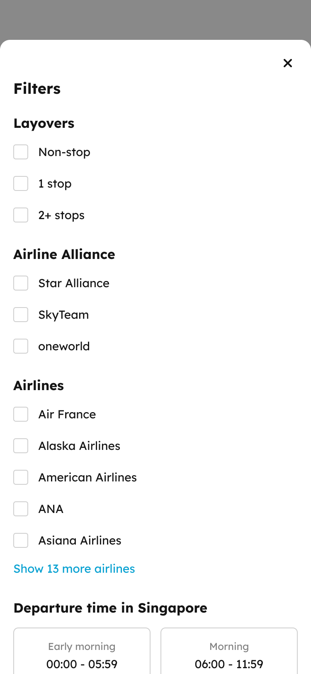Expand Show 13 more airlines link
The width and height of the screenshot is (311, 674).
(74, 569)
